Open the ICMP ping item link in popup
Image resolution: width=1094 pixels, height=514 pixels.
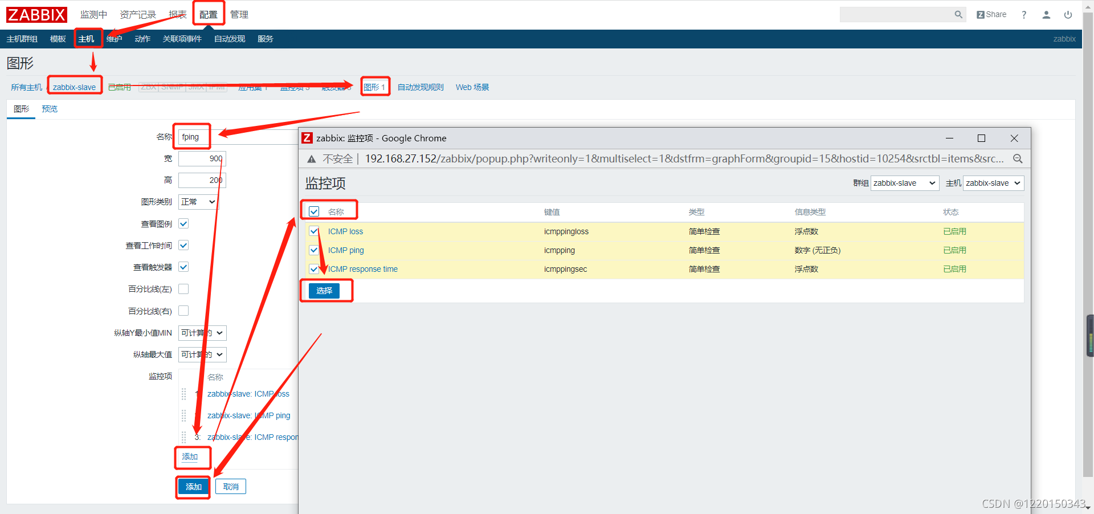346,250
